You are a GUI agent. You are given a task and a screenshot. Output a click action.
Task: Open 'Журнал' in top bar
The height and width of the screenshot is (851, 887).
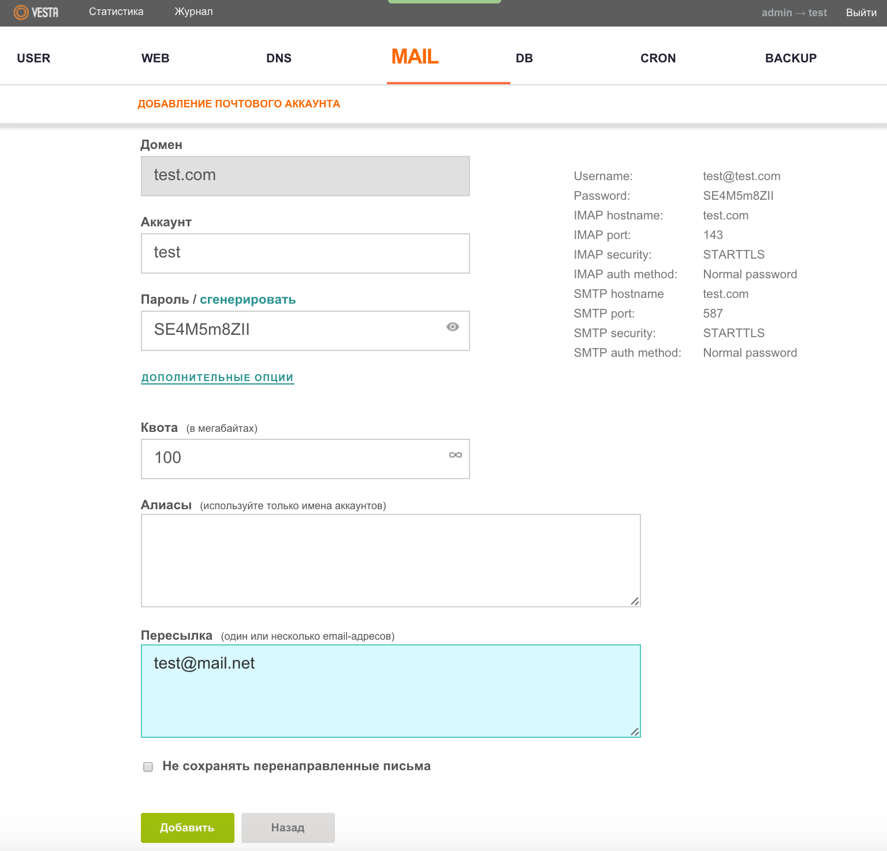pos(193,12)
